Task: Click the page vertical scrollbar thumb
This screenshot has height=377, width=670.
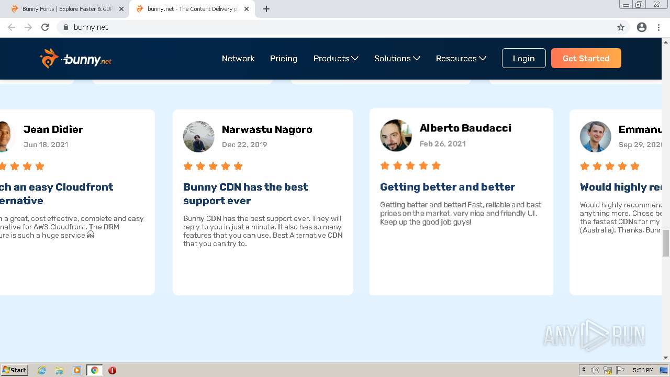Action: pos(666,243)
